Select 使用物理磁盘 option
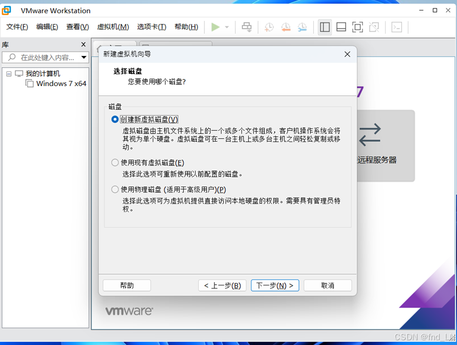Image resolution: width=457 pixels, height=345 pixels. click(115, 189)
